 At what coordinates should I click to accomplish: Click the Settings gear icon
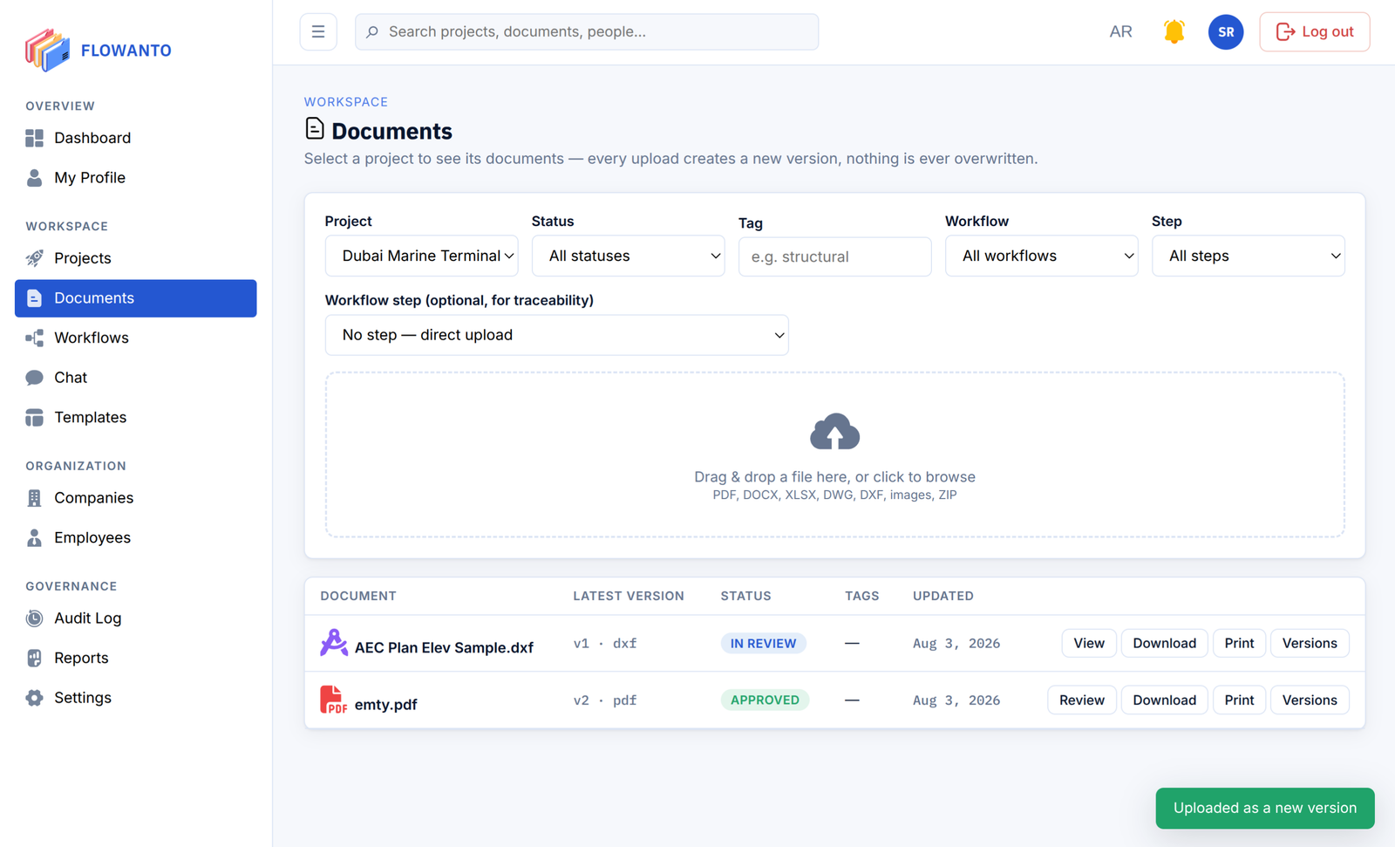(34, 698)
